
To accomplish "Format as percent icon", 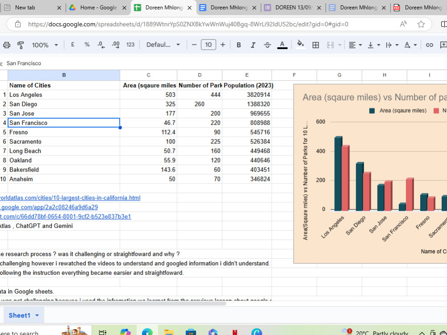I will point(87,45).
